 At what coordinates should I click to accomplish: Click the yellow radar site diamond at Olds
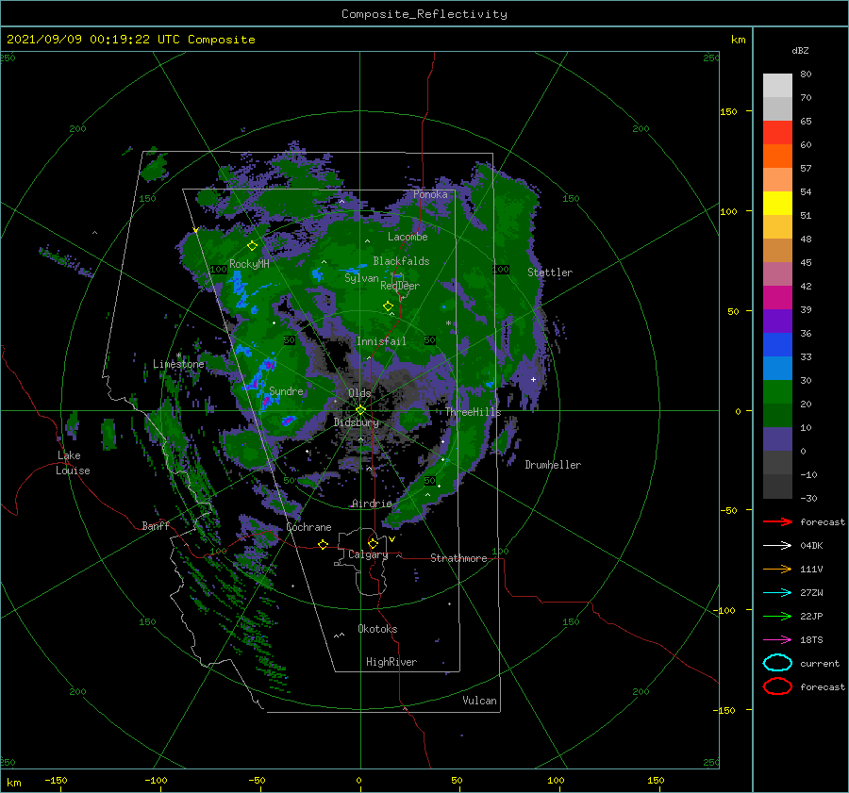(x=360, y=410)
